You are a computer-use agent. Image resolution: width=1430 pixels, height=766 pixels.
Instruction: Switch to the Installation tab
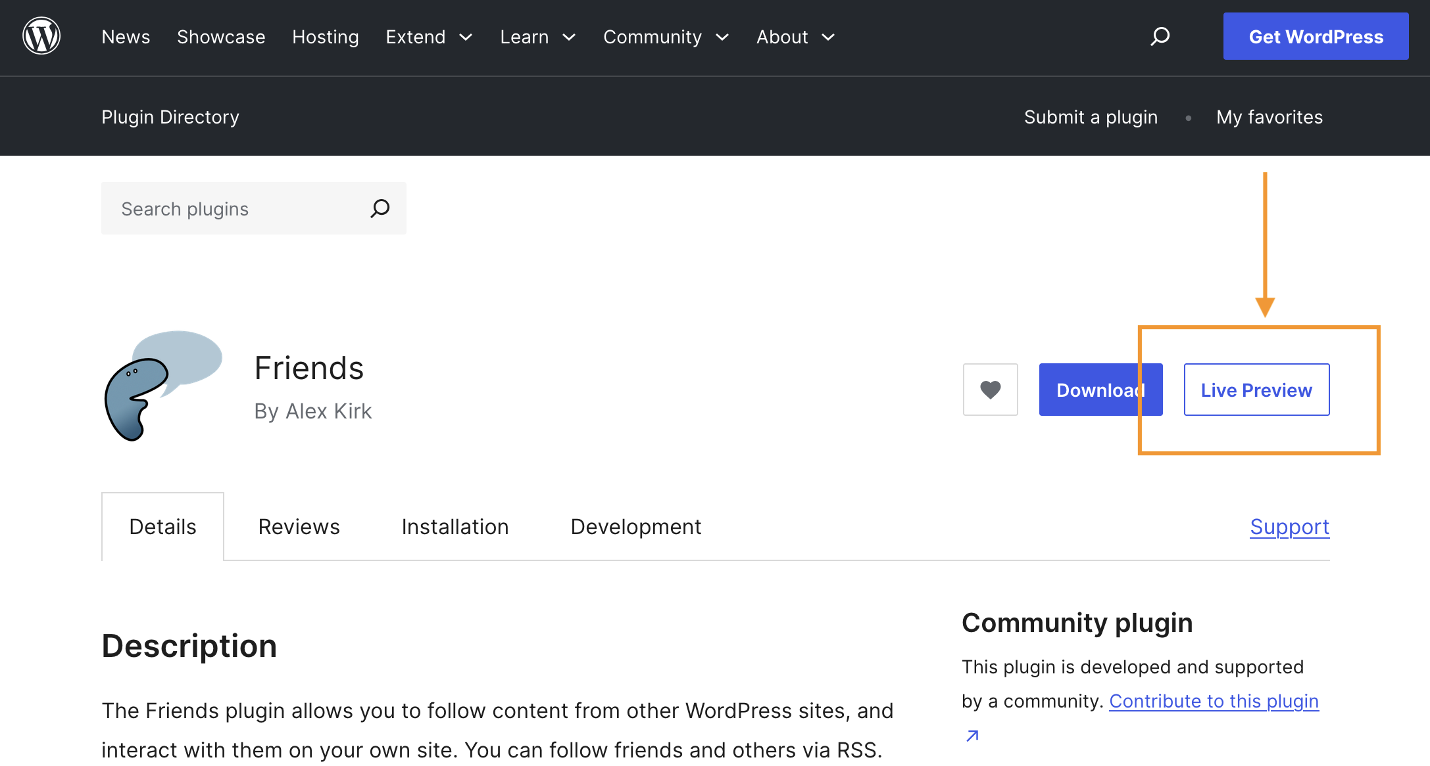(x=455, y=527)
